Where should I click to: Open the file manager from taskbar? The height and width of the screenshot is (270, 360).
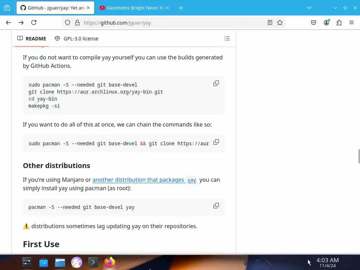click(60, 262)
